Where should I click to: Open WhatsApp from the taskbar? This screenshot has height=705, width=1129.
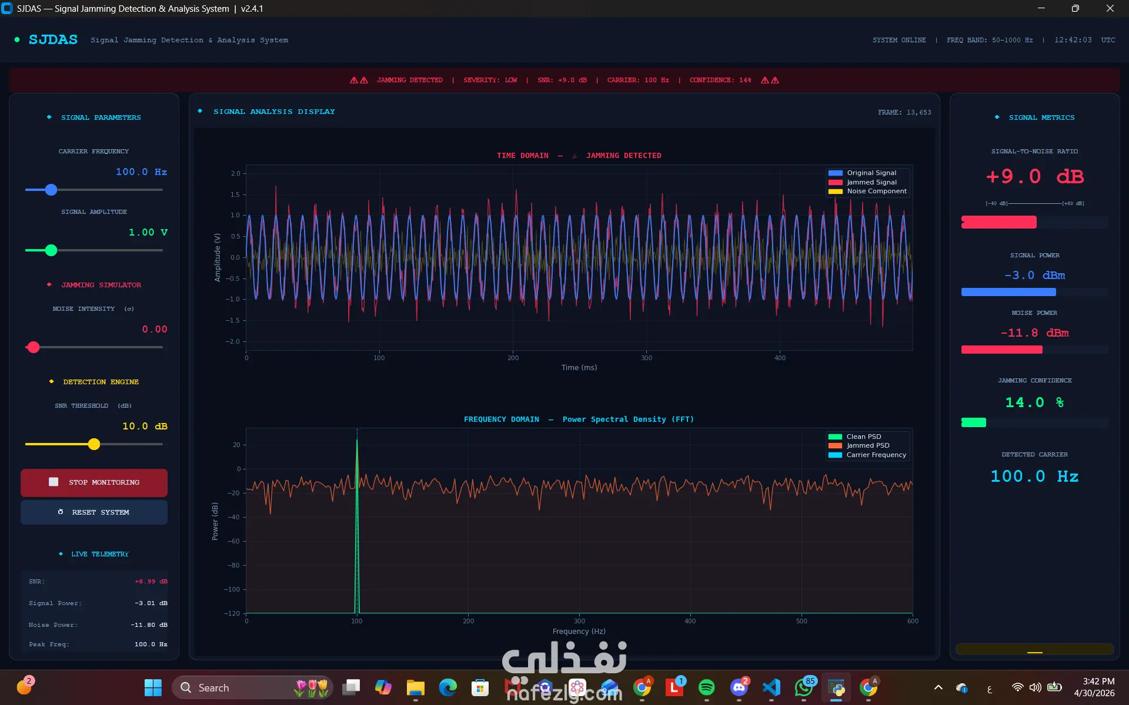point(804,687)
